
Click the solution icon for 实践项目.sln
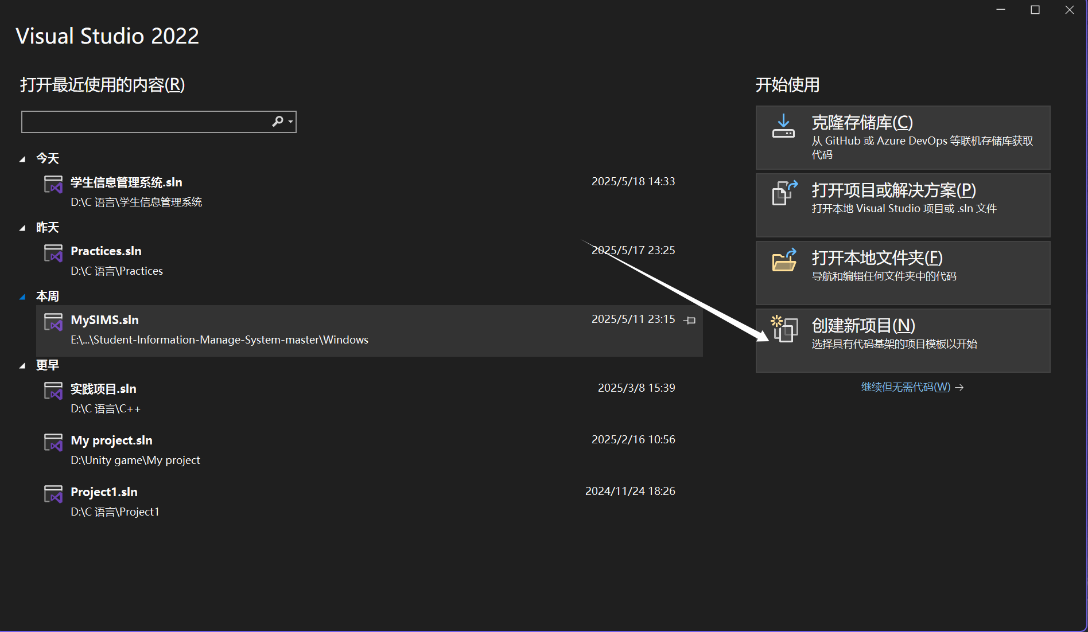53,391
